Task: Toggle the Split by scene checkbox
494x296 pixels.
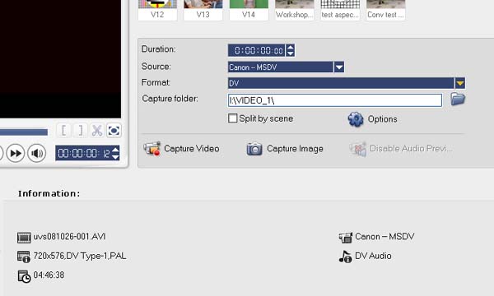Action: pyautogui.click(x=232, y=118)
